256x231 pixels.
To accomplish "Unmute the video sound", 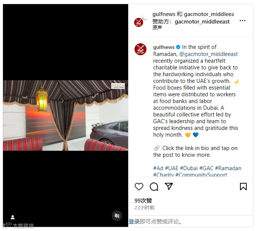I will pyautogui.click(x=117, y=216).
